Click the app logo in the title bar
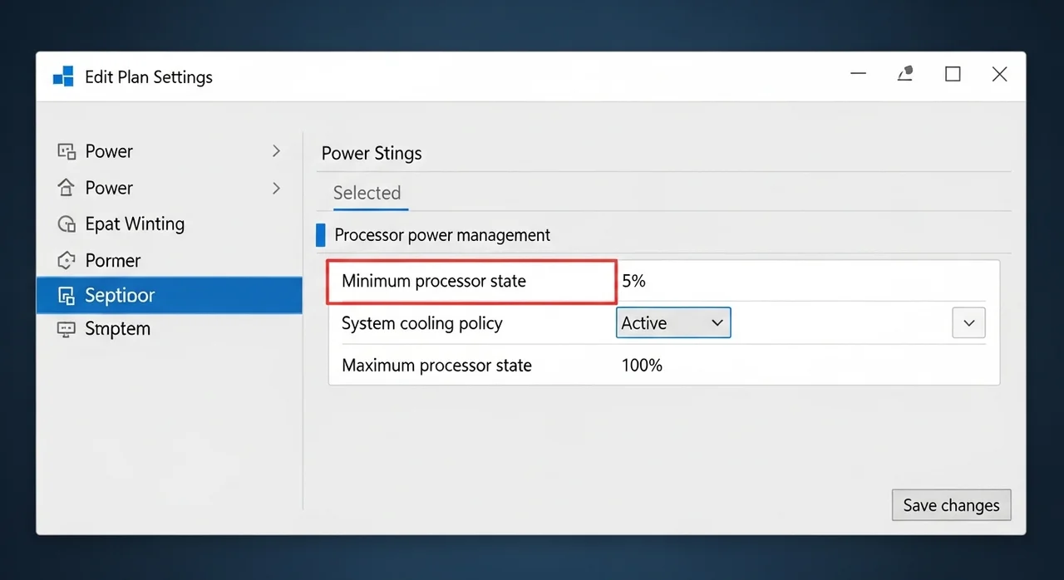The image size is (1064, 580). coord(63,77)
